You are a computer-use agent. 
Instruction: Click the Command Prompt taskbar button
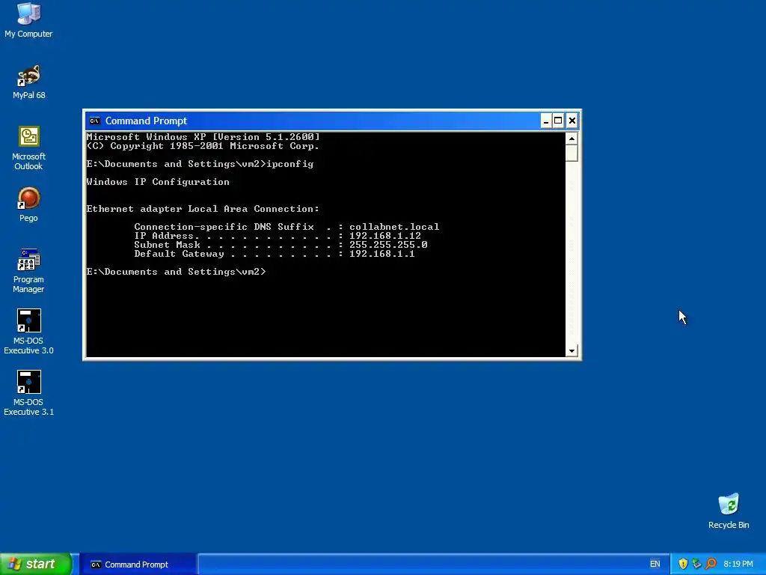(x=138, y=565)
